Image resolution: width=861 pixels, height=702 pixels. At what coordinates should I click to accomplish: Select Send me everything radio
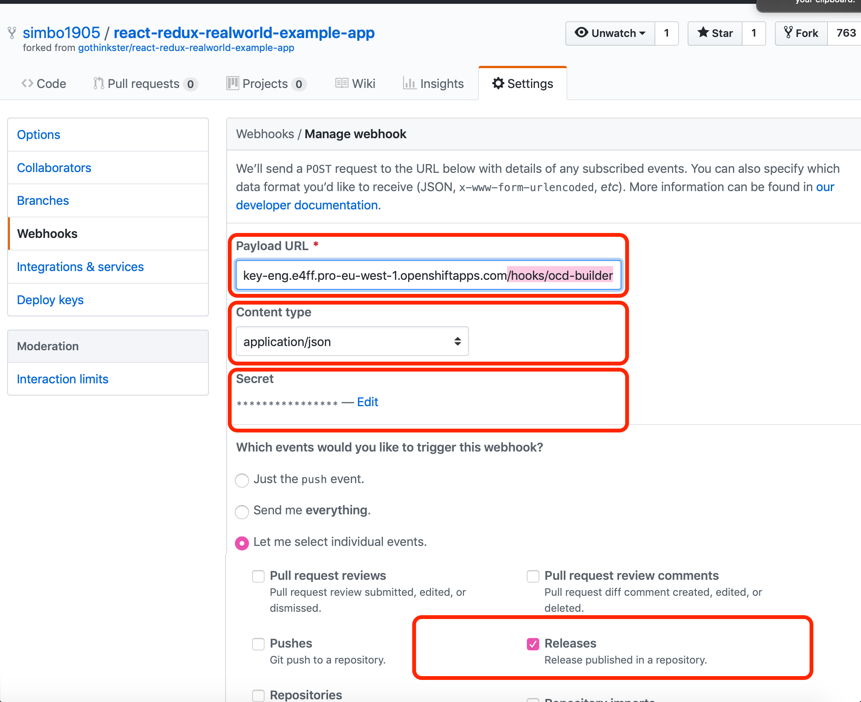point(242,512)
